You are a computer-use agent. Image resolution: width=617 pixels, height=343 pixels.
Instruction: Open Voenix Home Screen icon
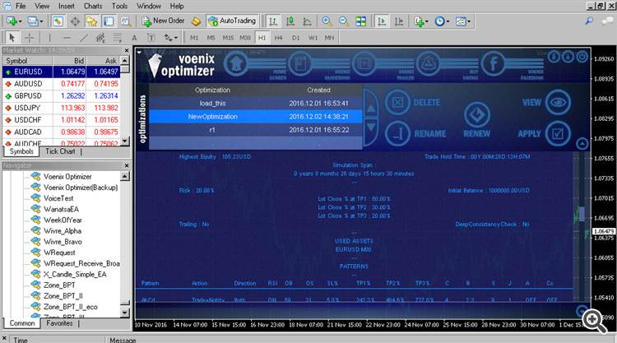pyautogui.click(x=236, y=63)
